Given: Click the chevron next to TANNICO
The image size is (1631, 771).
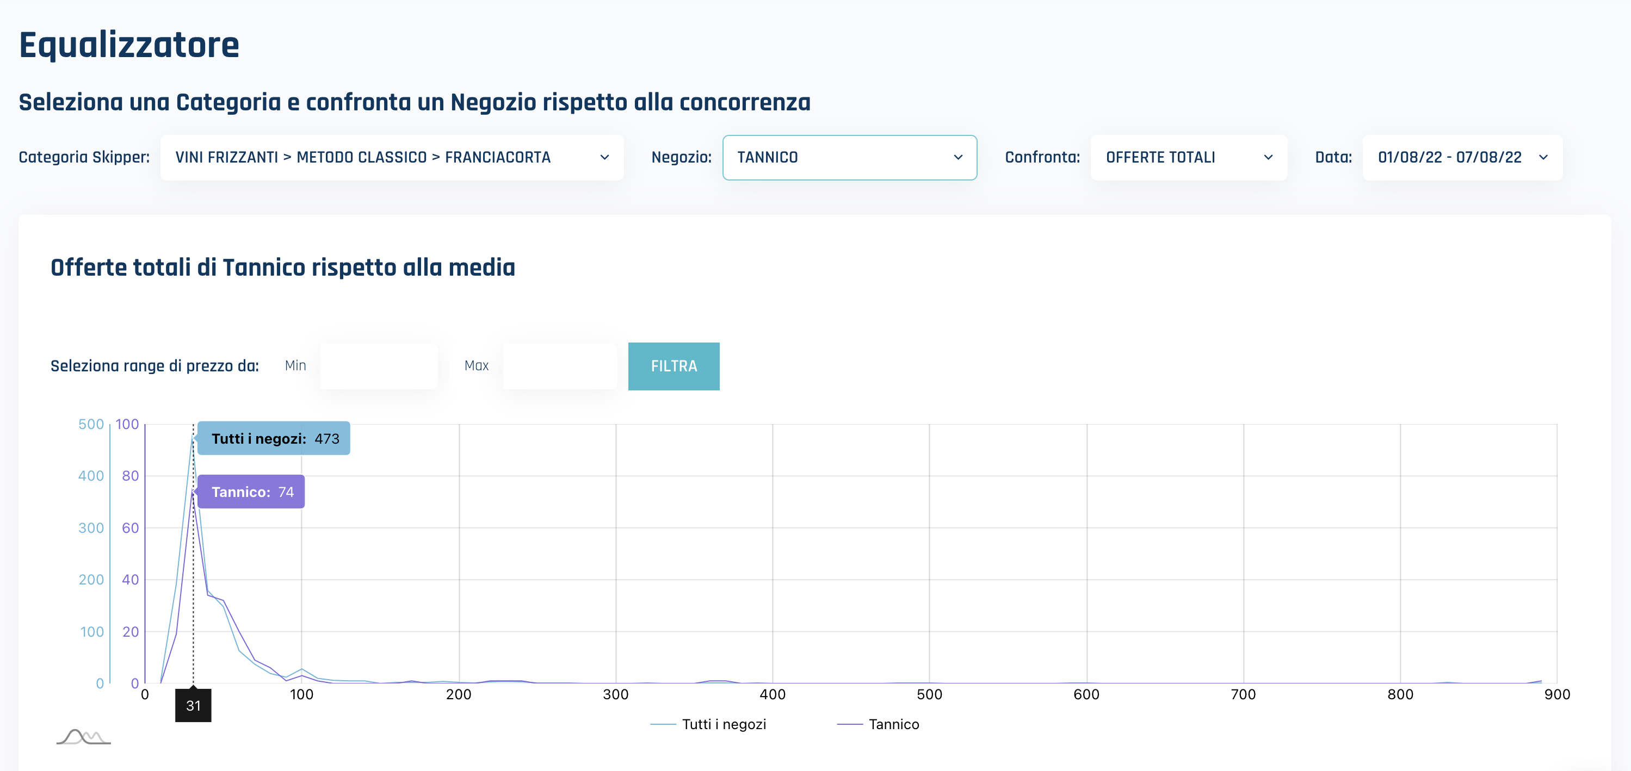Looking at the screenshot, I should (957, 158).
